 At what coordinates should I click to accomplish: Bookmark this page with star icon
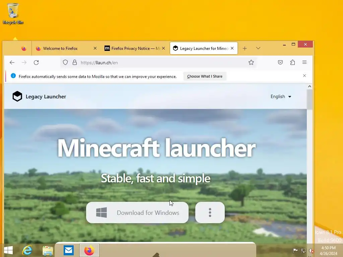tap(251, 63)
